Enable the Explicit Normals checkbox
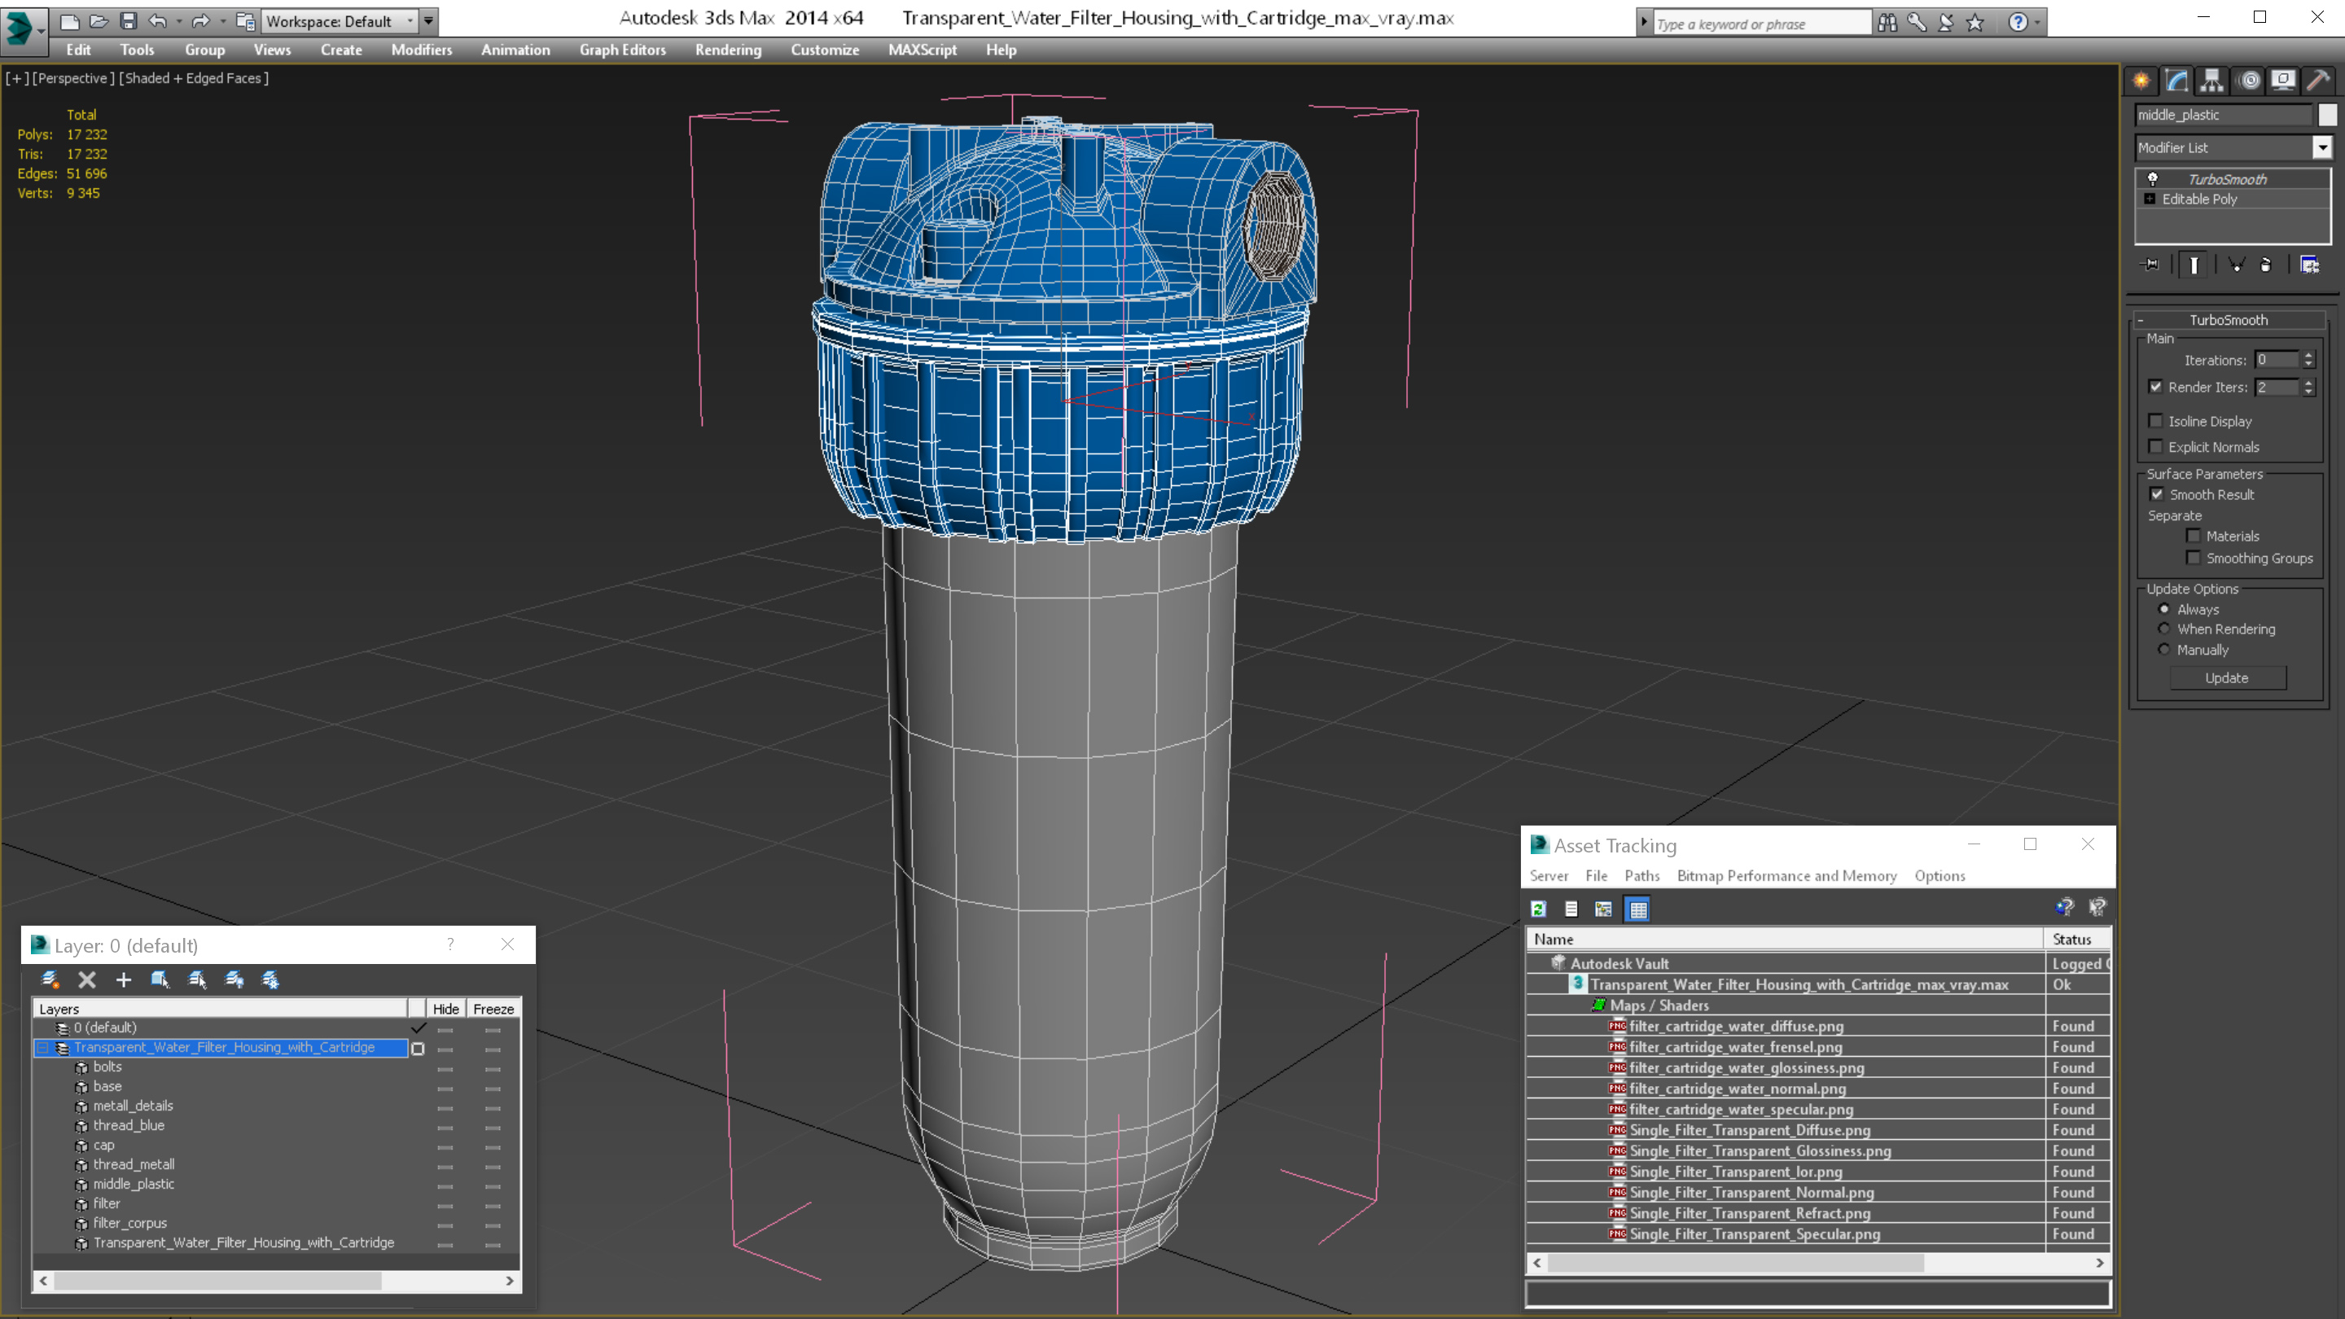Image resolution: width=2345 pixels, height=1319 pixels. tap(2155, 446)
